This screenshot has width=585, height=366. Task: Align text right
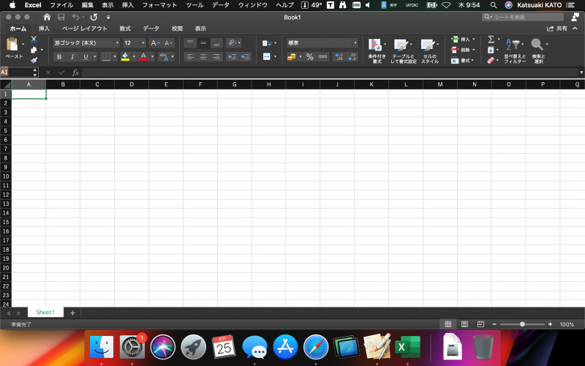[x=216, y=57]
